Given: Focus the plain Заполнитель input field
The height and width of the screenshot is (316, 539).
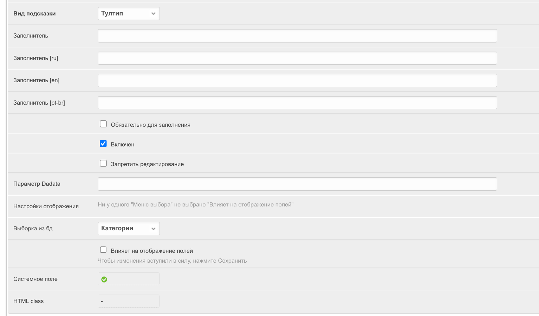Looking at the screenshot, I should pyautogui.click(x=297, y=36).
